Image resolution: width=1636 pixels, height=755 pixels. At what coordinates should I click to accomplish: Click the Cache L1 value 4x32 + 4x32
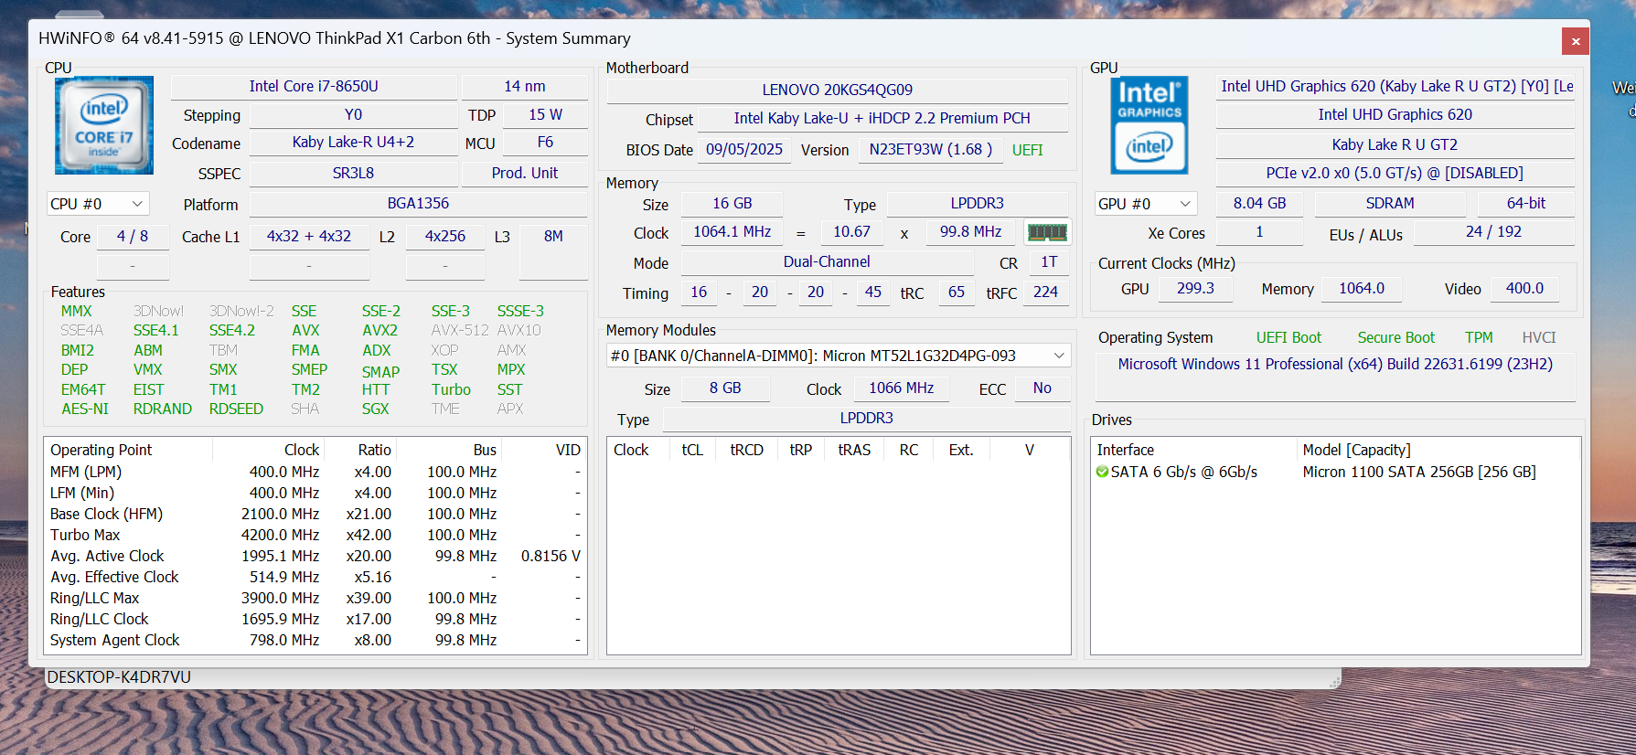pyautogui.click(x=309, y=237)
